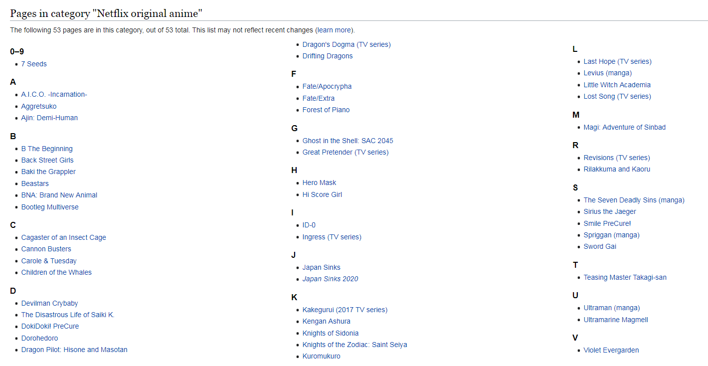Open B The Beginning page
The height and width of the screenshot is (366, 708).
click(x=47, y=149)
